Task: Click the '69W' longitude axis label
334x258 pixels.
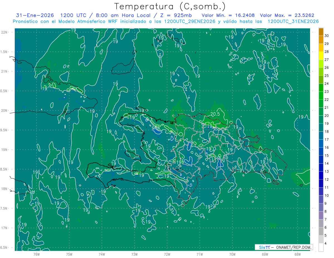Action: point(265,254)
